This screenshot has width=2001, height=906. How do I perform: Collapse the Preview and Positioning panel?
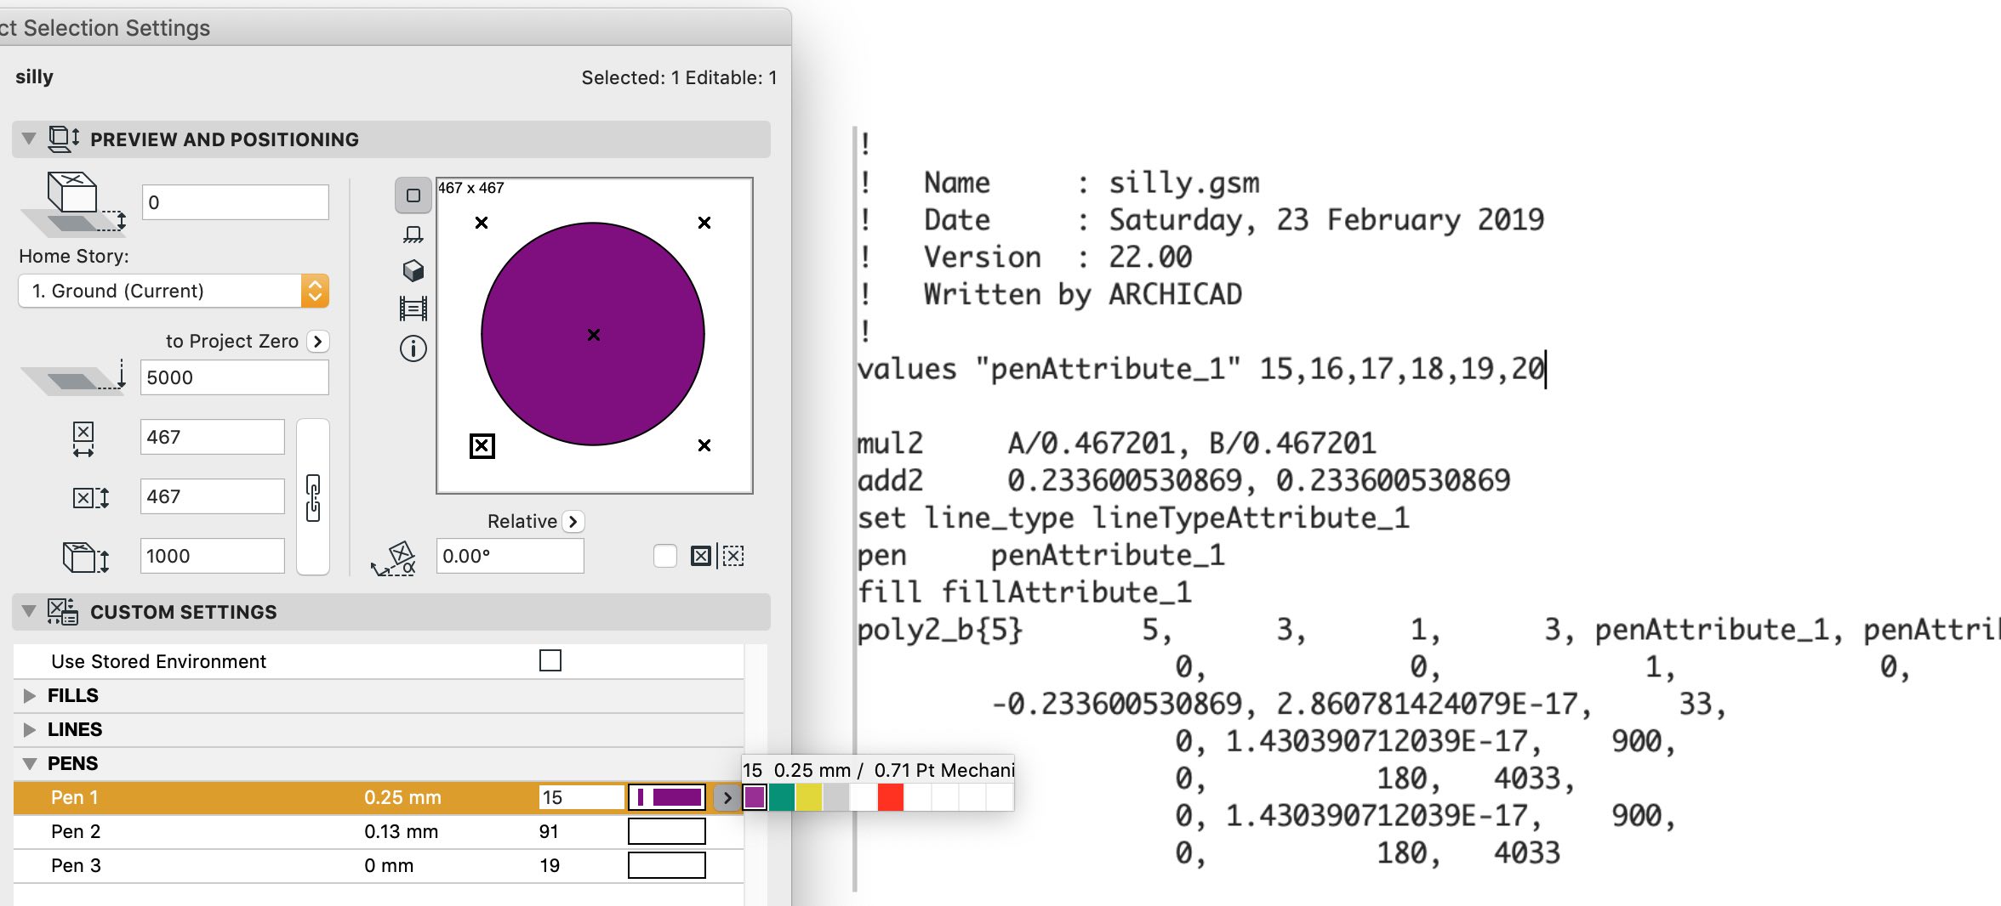click(x=29, y=139)
